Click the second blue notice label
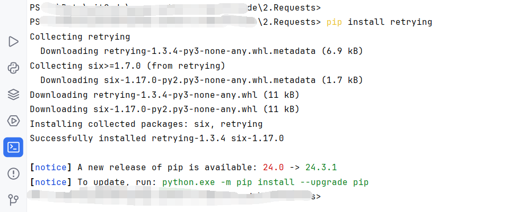The width and height of the screenshot is (520, 212). point(51,182)
